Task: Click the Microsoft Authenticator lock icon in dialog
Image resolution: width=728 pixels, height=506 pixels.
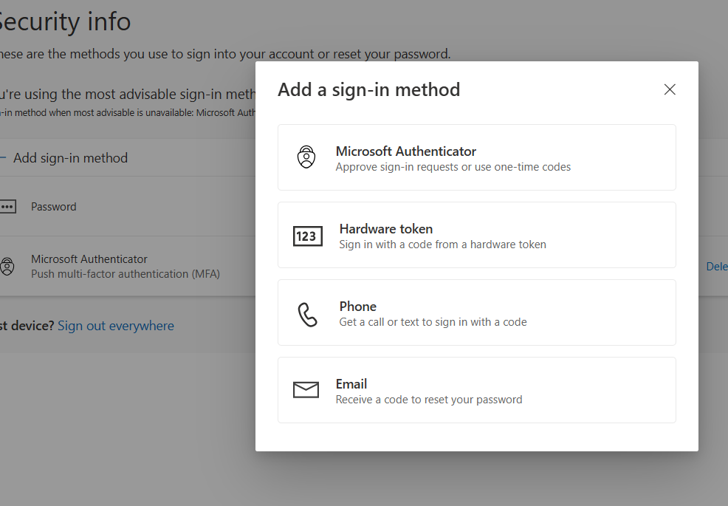Action: (x=306, y=157)
